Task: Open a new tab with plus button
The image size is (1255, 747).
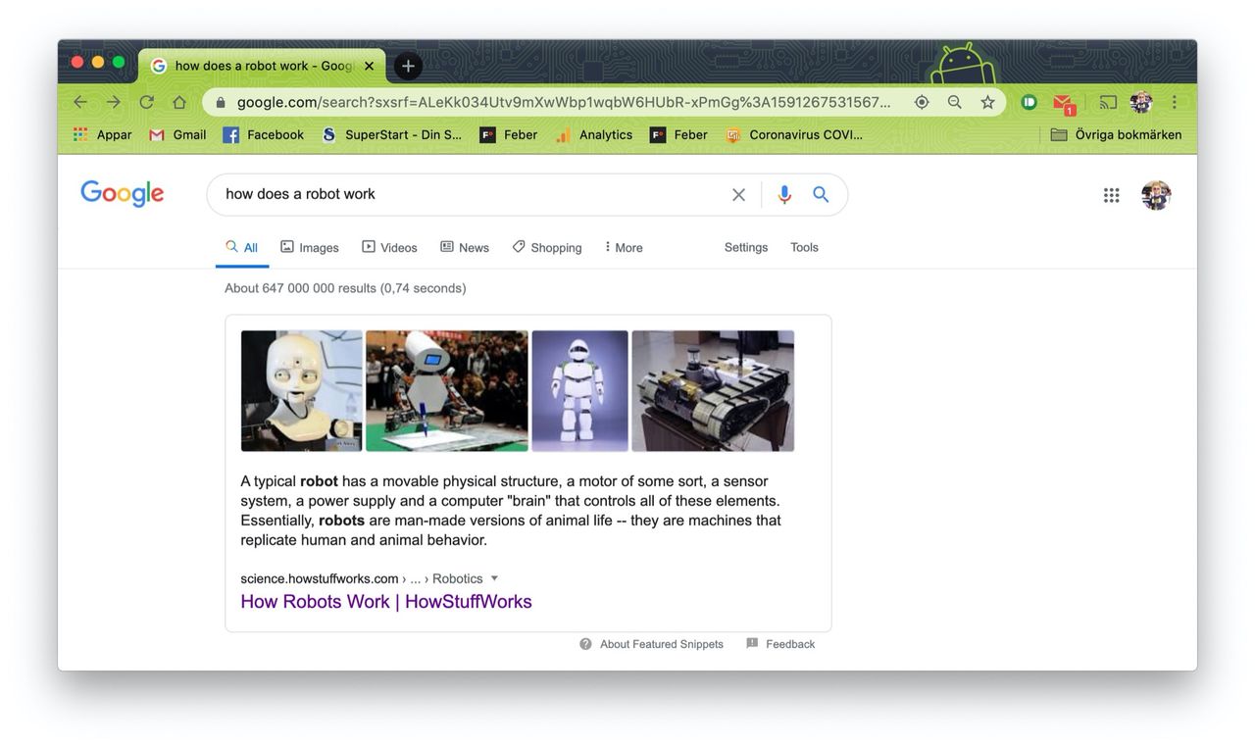Action: 408,66
